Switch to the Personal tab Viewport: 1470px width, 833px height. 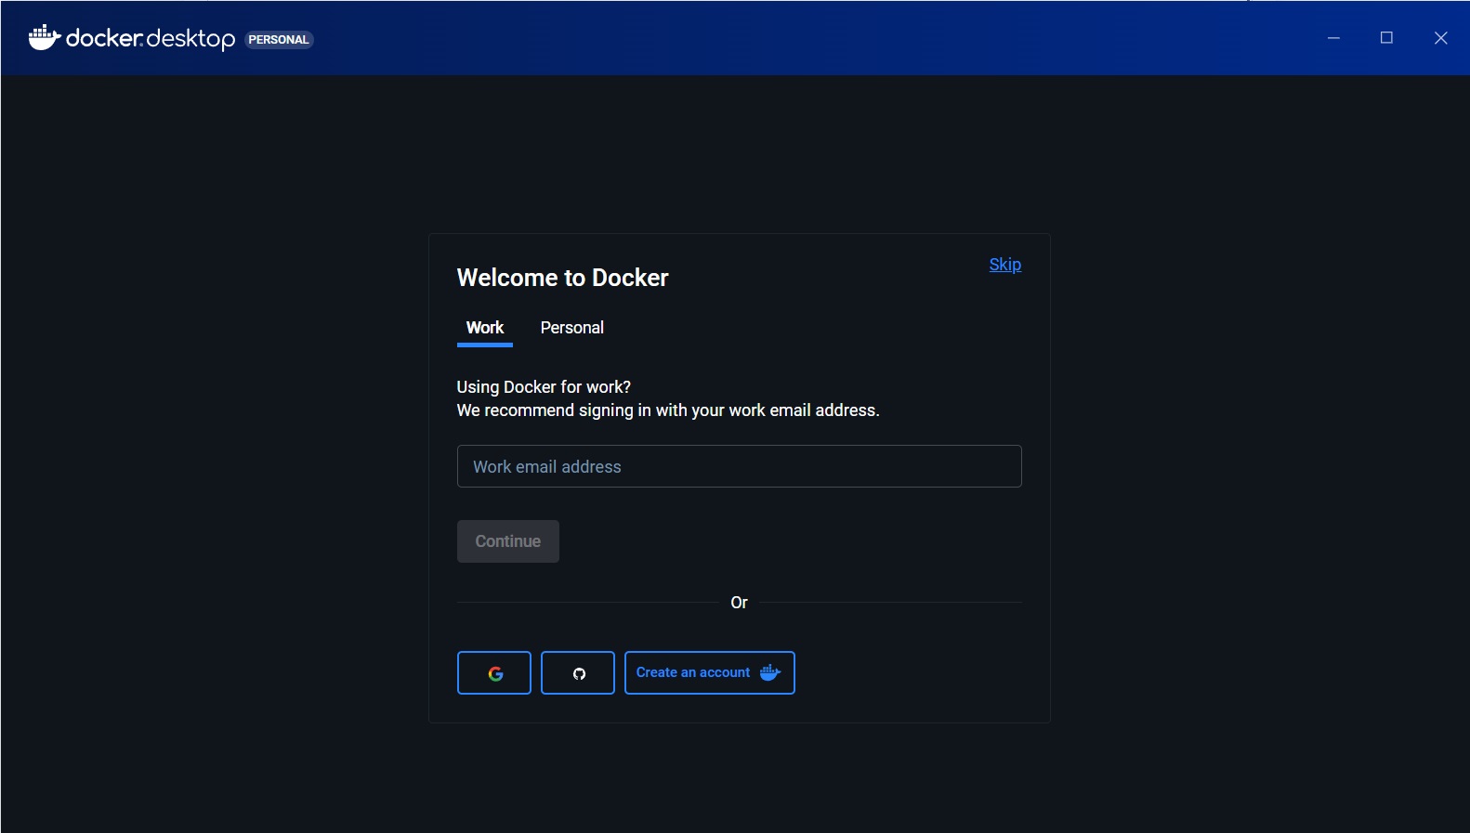pos(571,328)
